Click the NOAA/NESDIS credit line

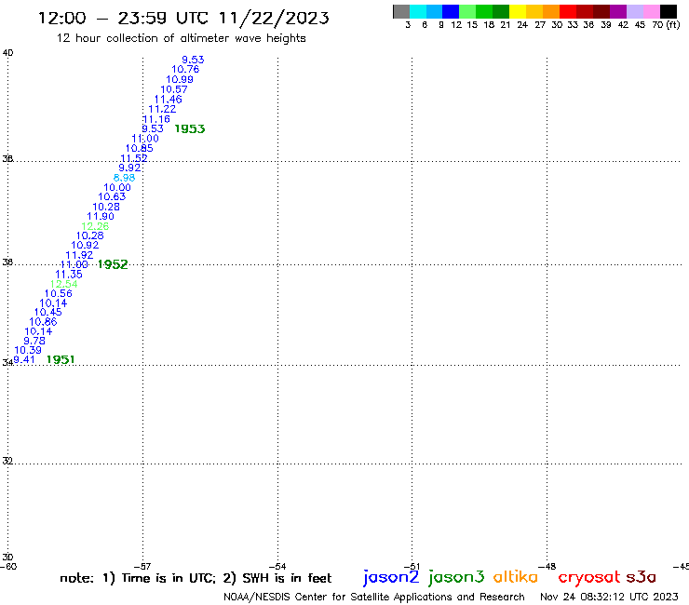point(374,597)
